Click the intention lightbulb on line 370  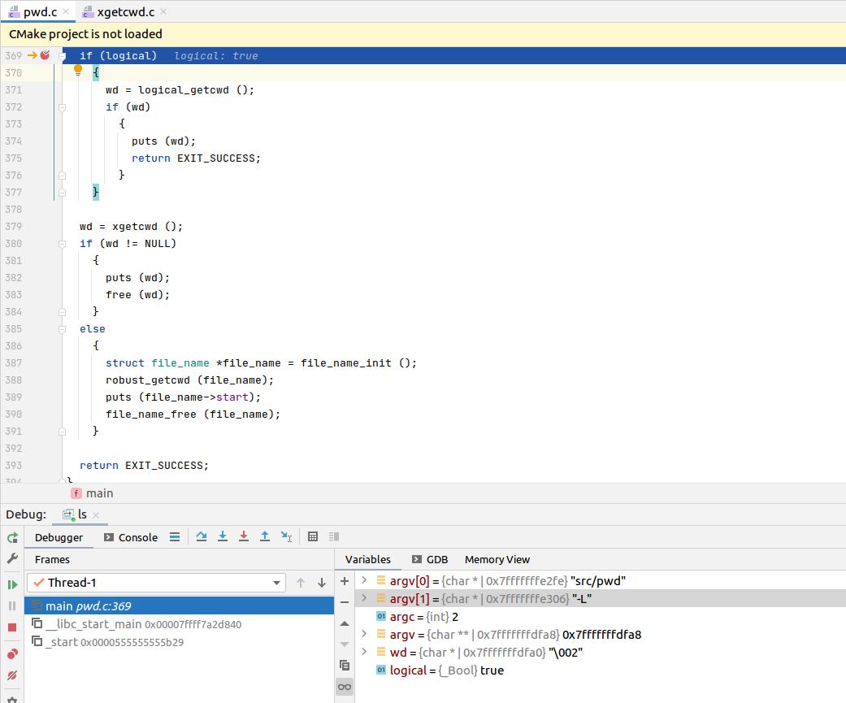pyautogui.click(x=78, y=70)
